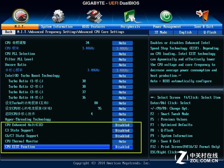Image resolution: width=224 pixels, height=168 pixels.
Task: Click the F5 : Previous Values hint
Action: pos(169,119)
